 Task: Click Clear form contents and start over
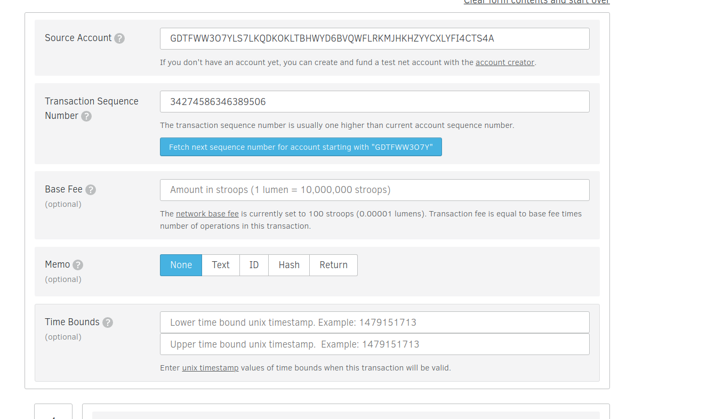click(x=536, y=2)
